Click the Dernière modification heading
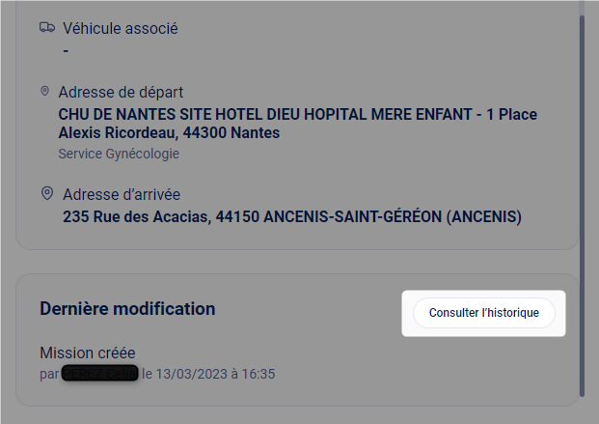 coord(127,309)
